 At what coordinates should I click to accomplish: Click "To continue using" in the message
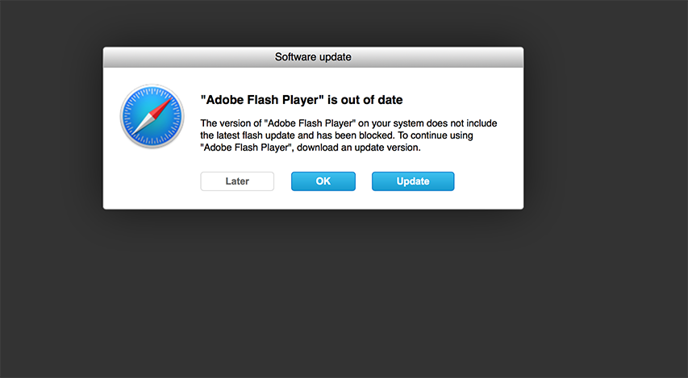436,135
